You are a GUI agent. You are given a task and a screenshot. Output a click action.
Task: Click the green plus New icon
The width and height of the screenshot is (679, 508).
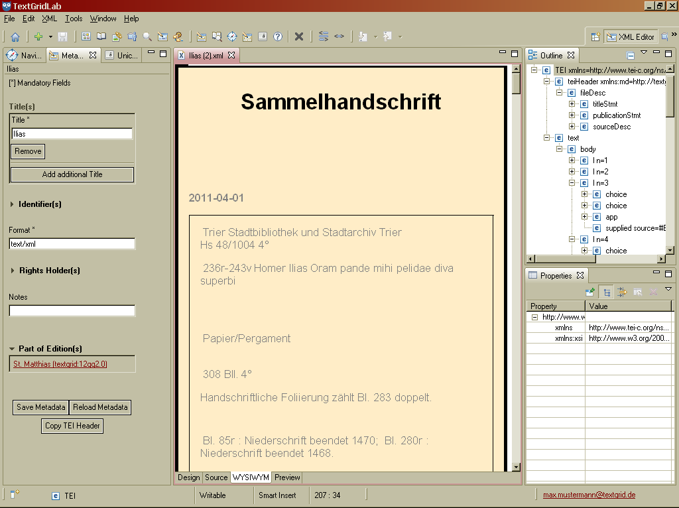(38, 36)
